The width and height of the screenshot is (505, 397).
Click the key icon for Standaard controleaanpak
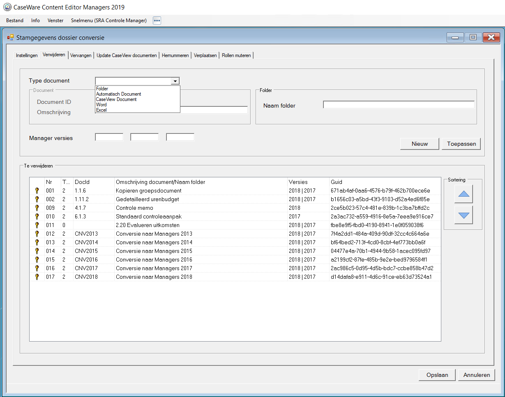tap(37, 216)
